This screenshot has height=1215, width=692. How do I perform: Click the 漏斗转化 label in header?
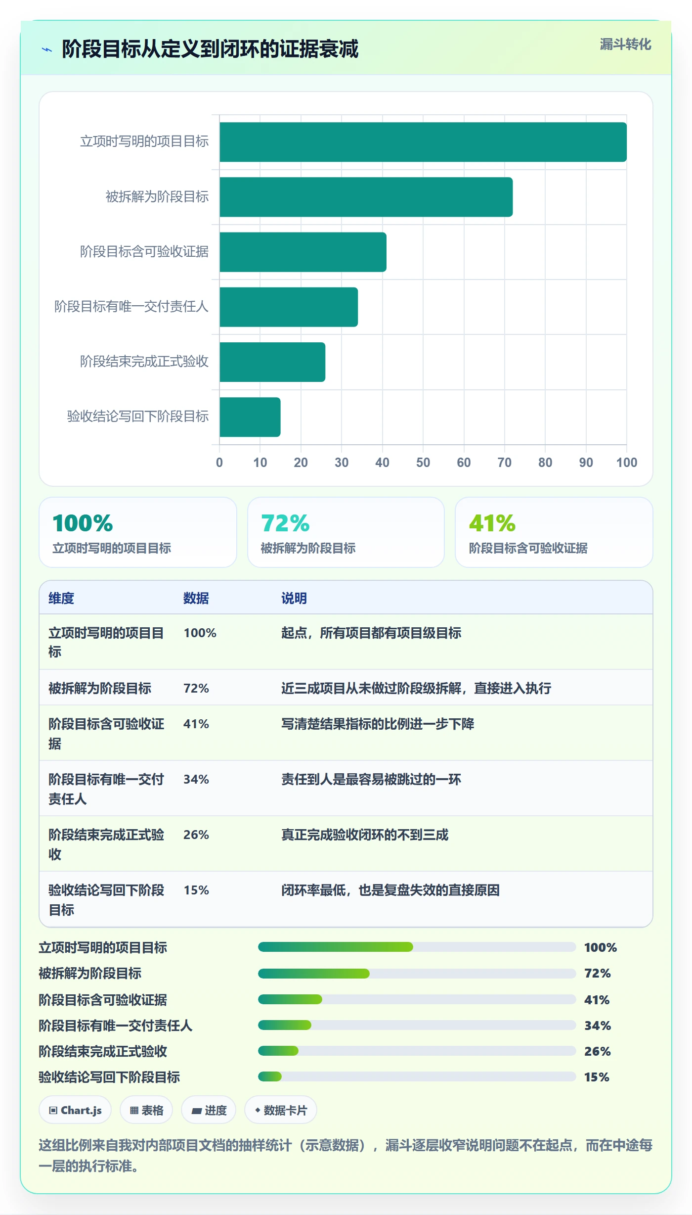(x=625, y=45)
